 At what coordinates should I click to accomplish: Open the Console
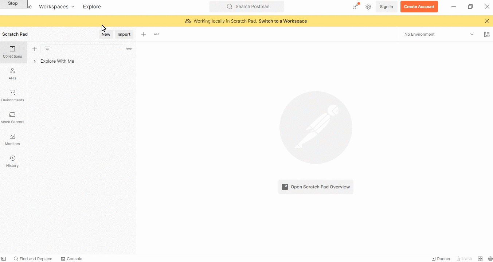pyautogui.click(x=71, y=259)
